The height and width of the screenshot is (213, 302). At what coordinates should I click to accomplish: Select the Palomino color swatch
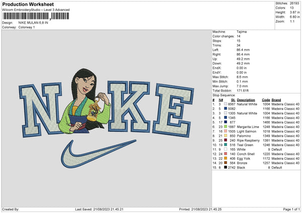(225, 136)
